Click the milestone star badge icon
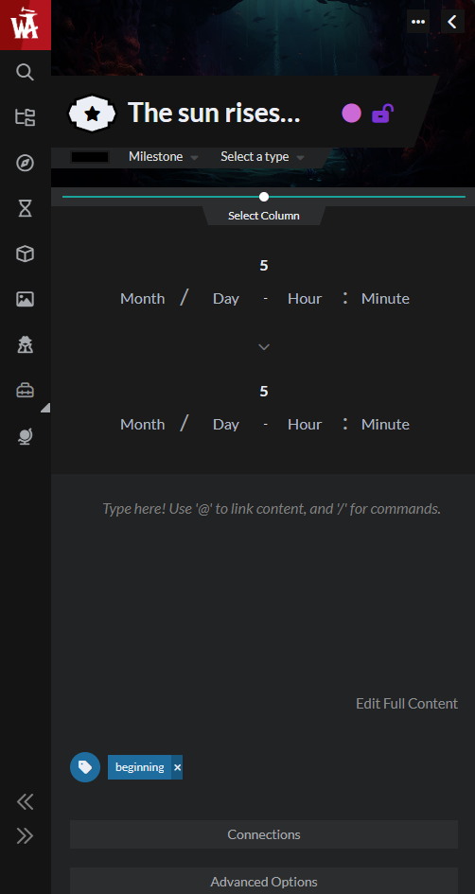The width and height of the screenshot is (475, 894). [x=92, y=114]
